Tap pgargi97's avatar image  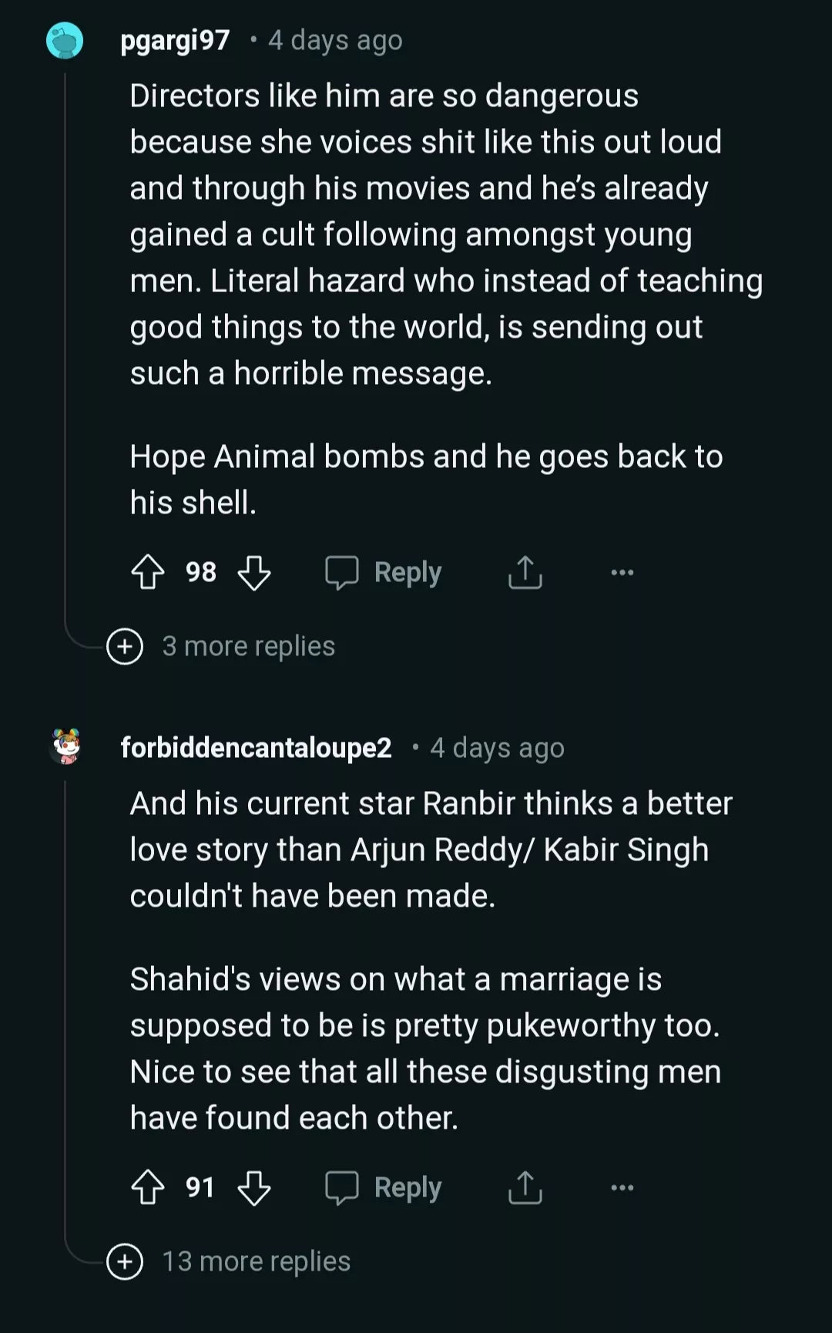pyautogui.click(x=65, y=41)
